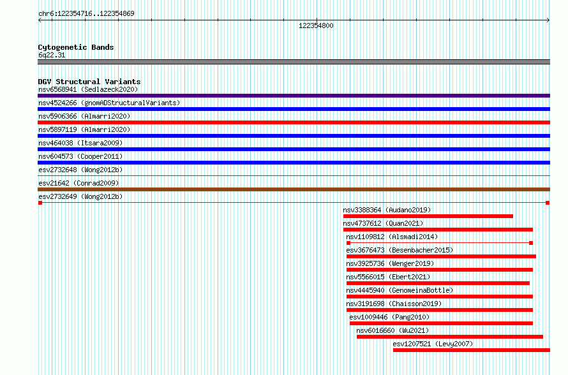This screenshot has height=375, width=568.
Task: Select esv2732649 (Wong2012b) label
Action: (x=80, y=196)
